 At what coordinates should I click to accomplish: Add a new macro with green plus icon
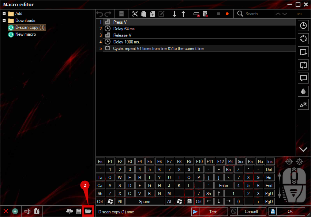click(x=15, y=211)
